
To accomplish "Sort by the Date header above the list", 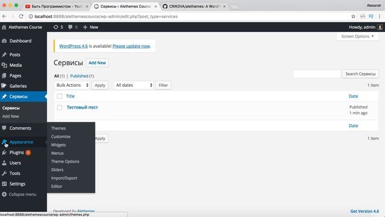I will click(x=353, y=96).
